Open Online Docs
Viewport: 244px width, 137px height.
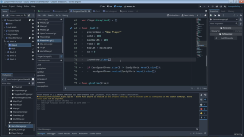[173, 15]
